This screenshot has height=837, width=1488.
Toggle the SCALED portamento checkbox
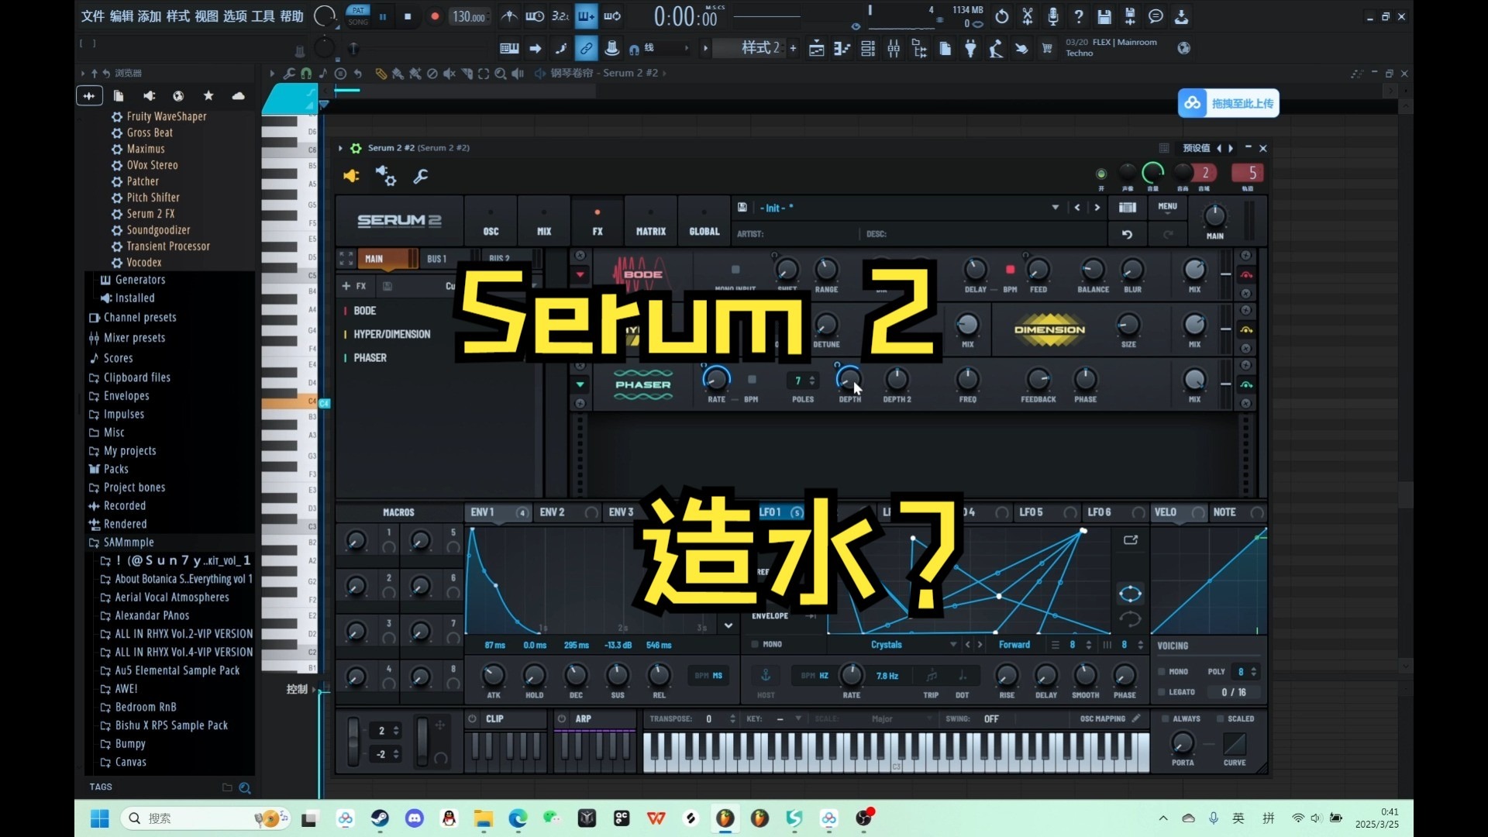[1220, 719]
